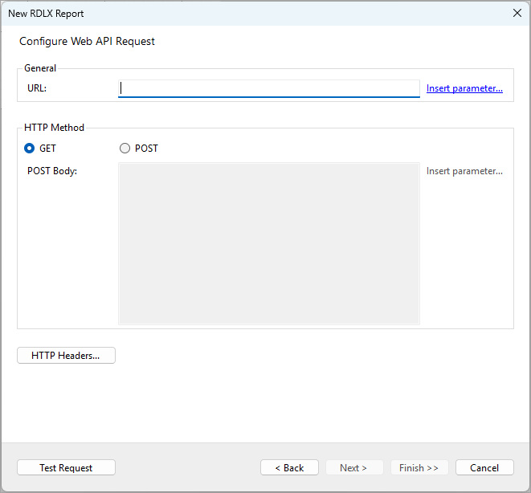Open Insert parameter link beside URL
This screenshot has width=531, height=493.
(x=464, y=88)
